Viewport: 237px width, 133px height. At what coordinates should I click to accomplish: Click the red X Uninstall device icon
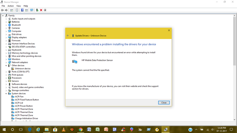(41, 10)
